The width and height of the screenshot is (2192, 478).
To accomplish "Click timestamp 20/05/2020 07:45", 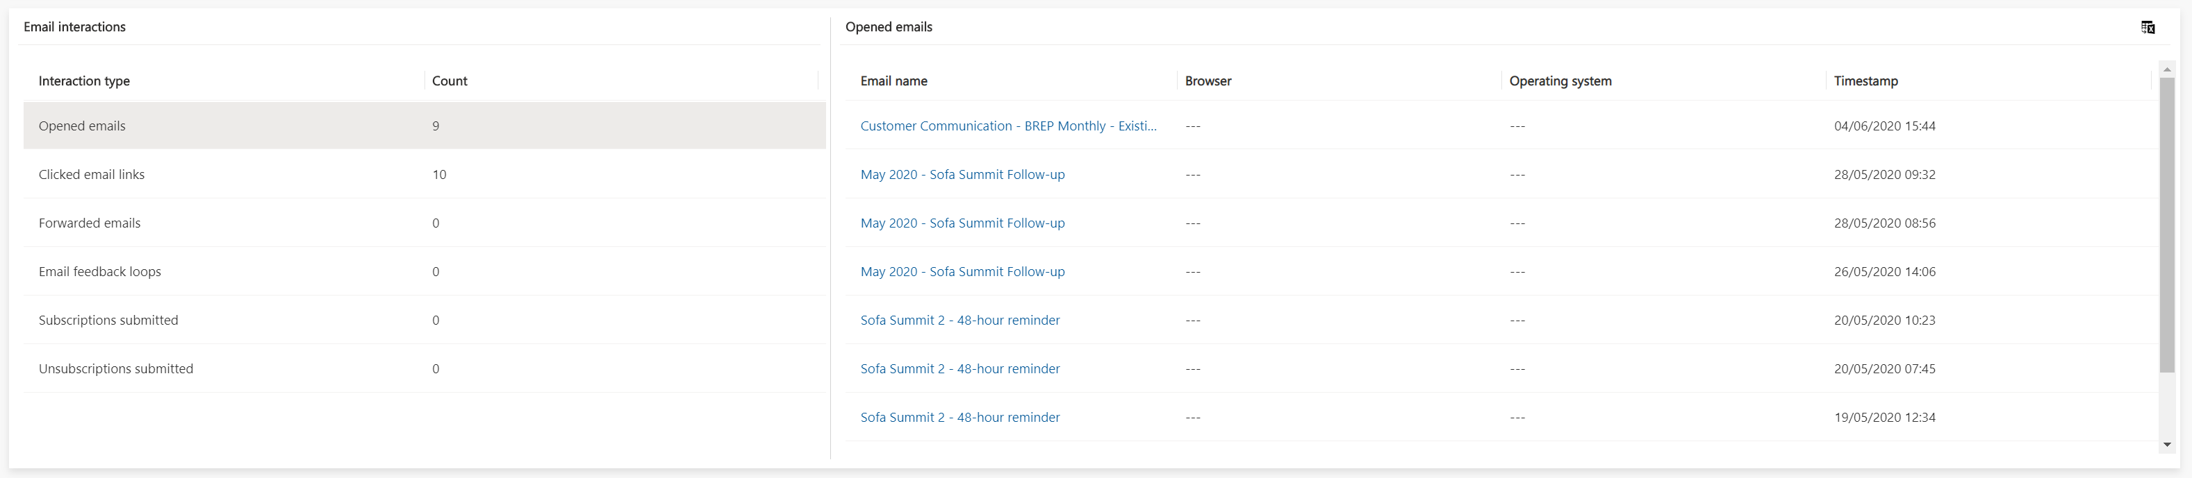I will [x=1884, y=368].
